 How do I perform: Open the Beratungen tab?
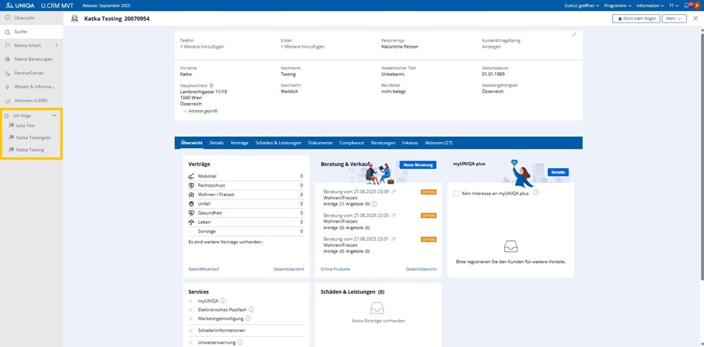click(383, 142)
